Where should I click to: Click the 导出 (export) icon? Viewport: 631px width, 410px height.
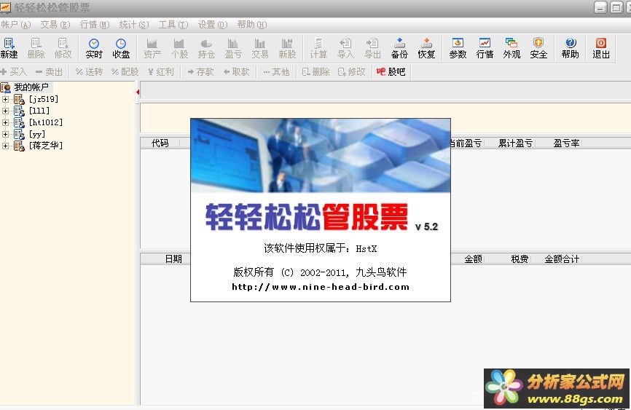point(372,48)
